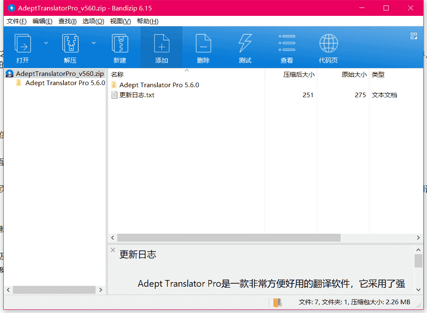This screenshot has height=313, width=427.
Task: Maximize the Bandizip window
Action: [x=386, y=8]
